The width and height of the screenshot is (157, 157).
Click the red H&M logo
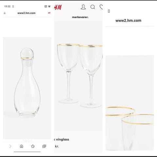(58, 7)
